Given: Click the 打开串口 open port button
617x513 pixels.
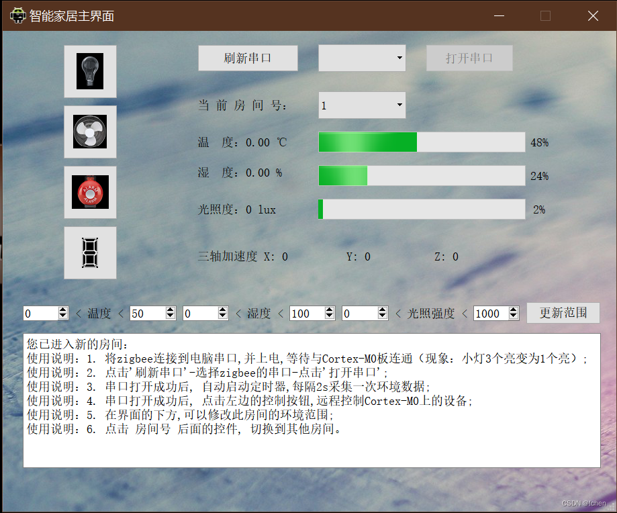Looking at the screenshot, I should [469, 58].
